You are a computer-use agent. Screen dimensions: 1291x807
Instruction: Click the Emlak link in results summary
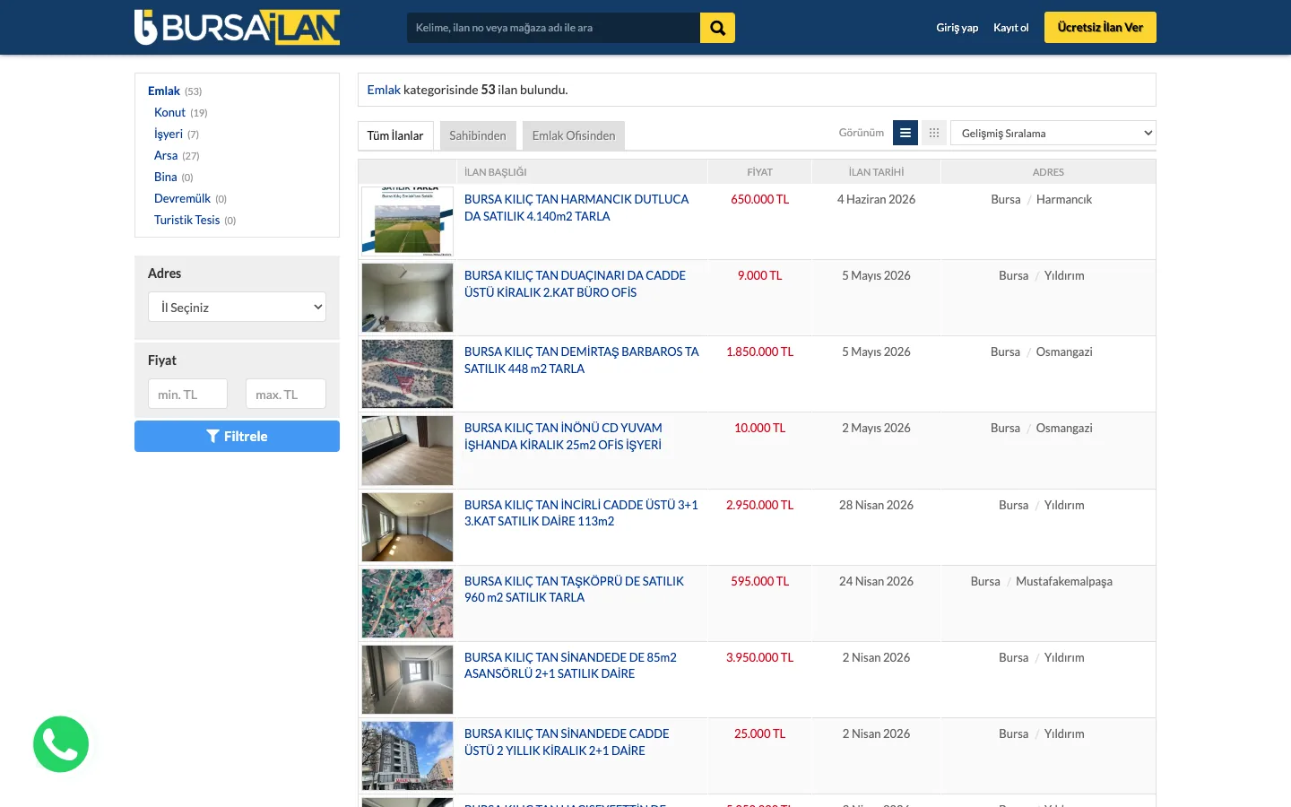point(384,90)
